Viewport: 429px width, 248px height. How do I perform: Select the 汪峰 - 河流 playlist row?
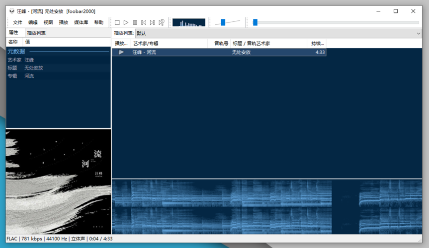219,52
